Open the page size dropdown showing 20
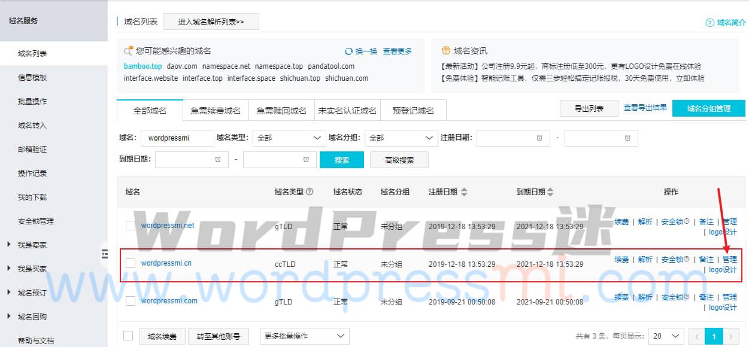 665,336
